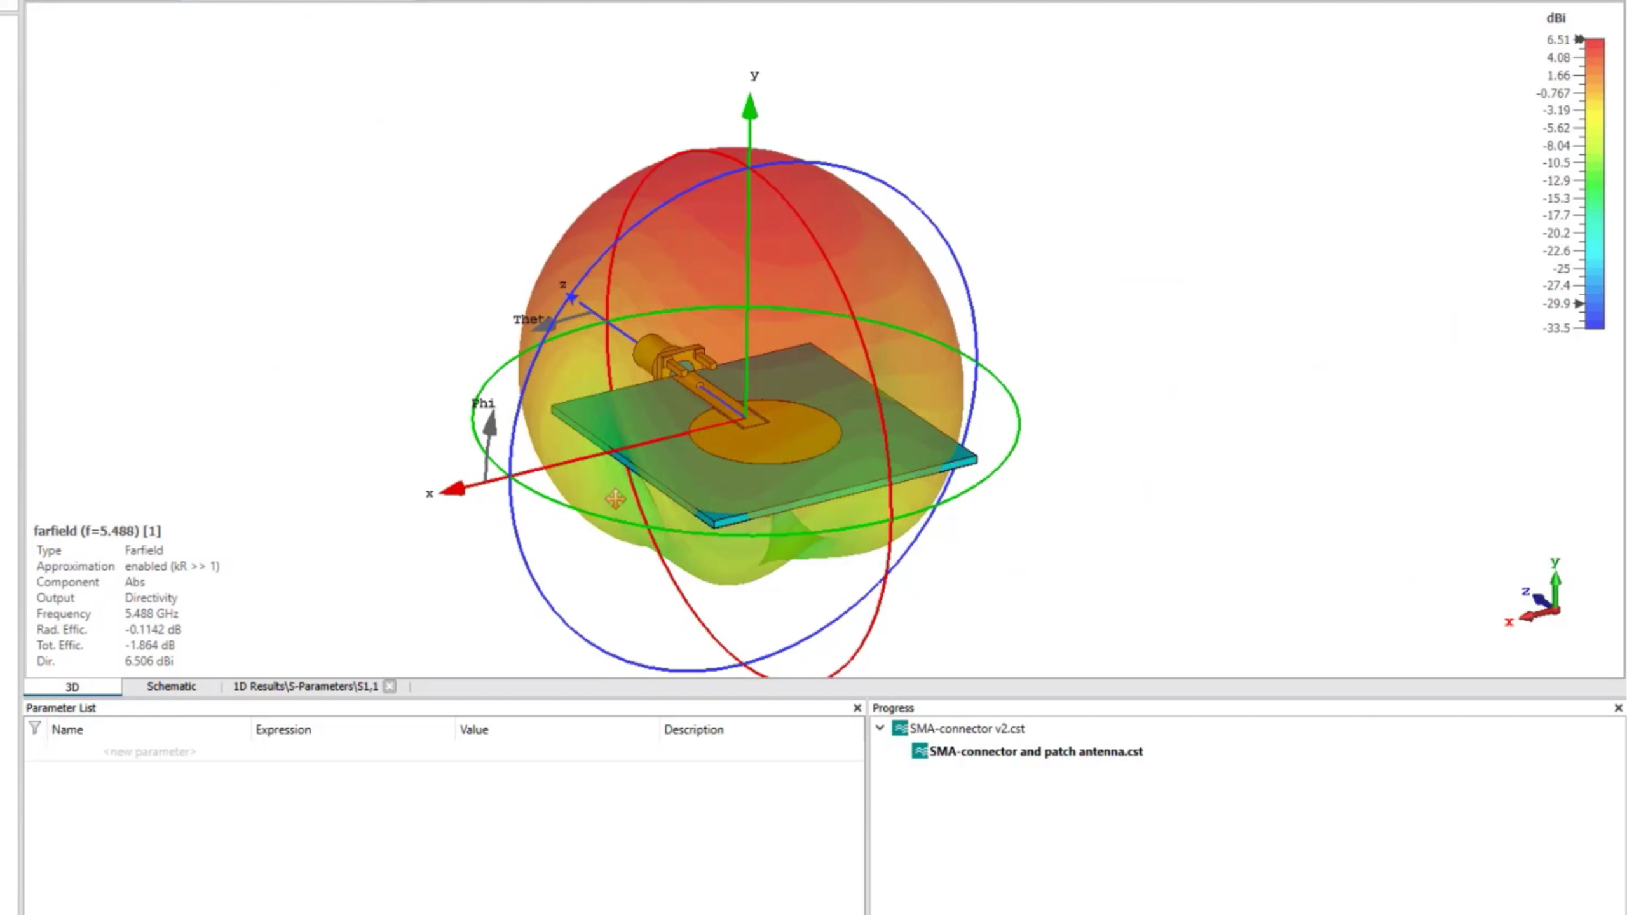
Task: Click the Parameter List panel title
Action: (60, 708)
